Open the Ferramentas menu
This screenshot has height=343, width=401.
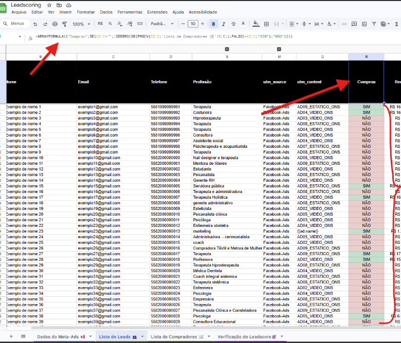pos(130,12)
